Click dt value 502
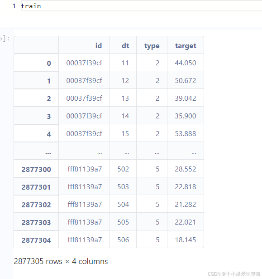The width and height of the screenshot is (262, 279). coord(123,169)
